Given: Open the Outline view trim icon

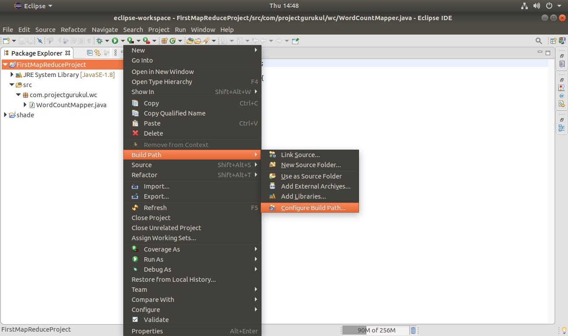Looking at the screenshot, I should click(x=562, y=128).
